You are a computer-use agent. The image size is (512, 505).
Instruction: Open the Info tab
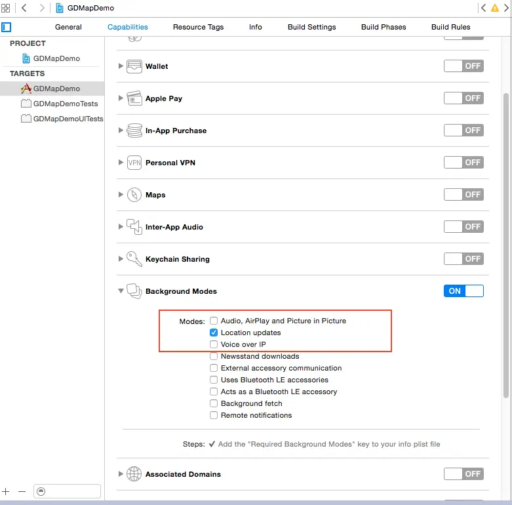[256, 27]
